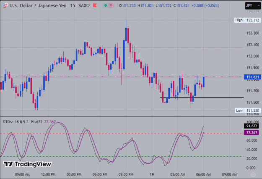Select the black horizontal support line
The height and width of the screenshot is (179, 262).
click(202, 97)
